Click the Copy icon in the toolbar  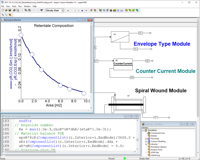coord(25,10)
